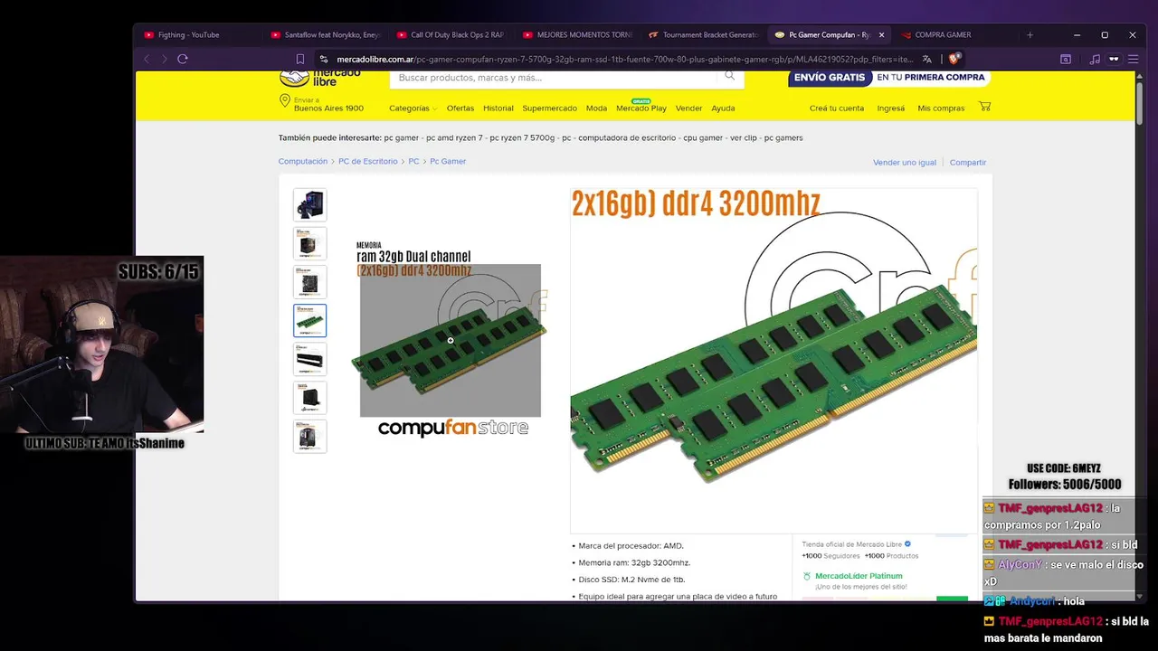Click the search magnifier icon
This screenshot has height=651, width=1158.
pyautogui.click(x=729, y=76)
